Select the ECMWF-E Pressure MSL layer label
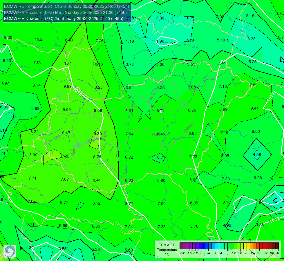 (65, 12)
